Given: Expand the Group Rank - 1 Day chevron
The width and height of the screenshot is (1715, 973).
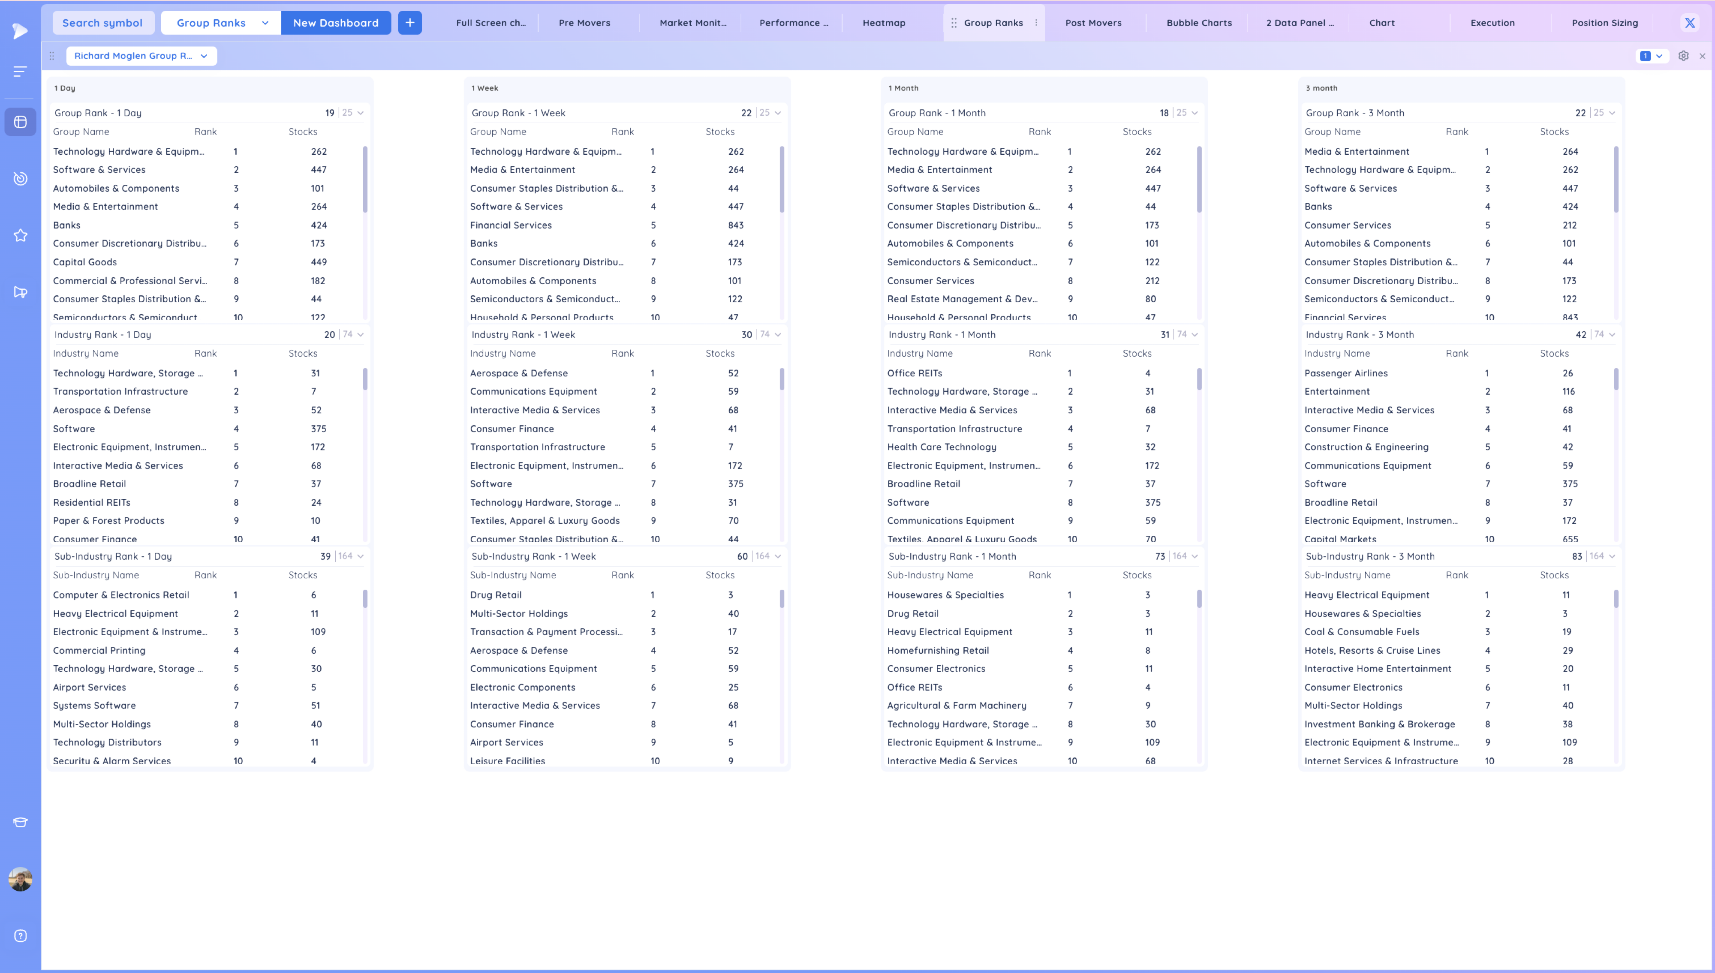Looking at the screenshot, I should (x=361, y=113).
